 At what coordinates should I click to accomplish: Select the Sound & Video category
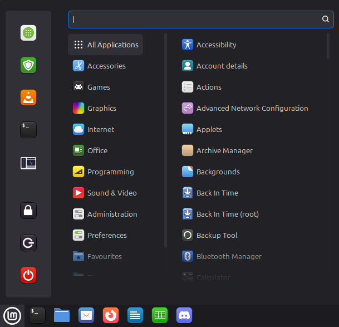(106, 193)
